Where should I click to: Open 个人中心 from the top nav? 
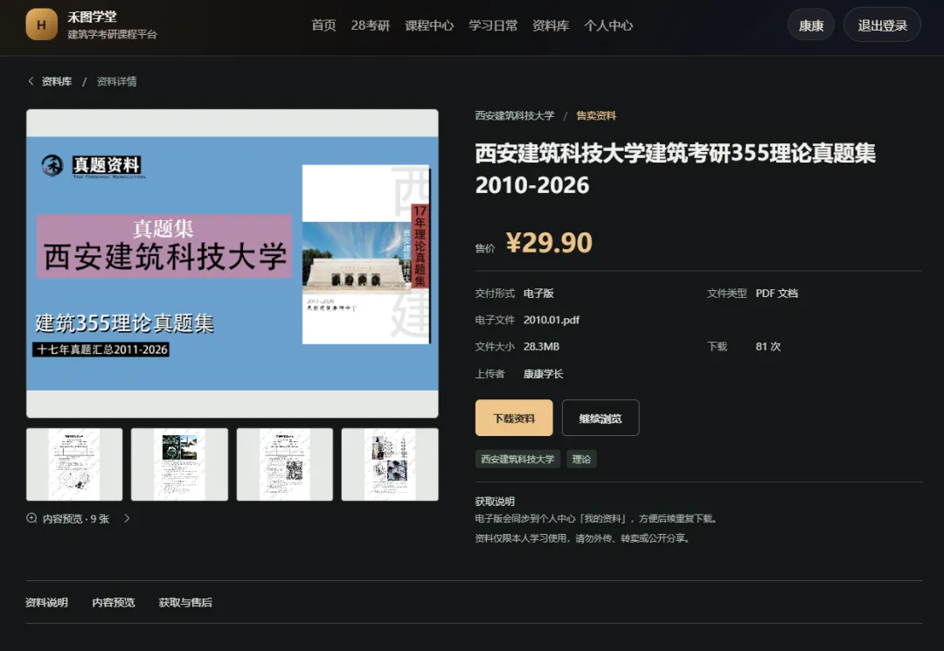click(x=608, y=25)
